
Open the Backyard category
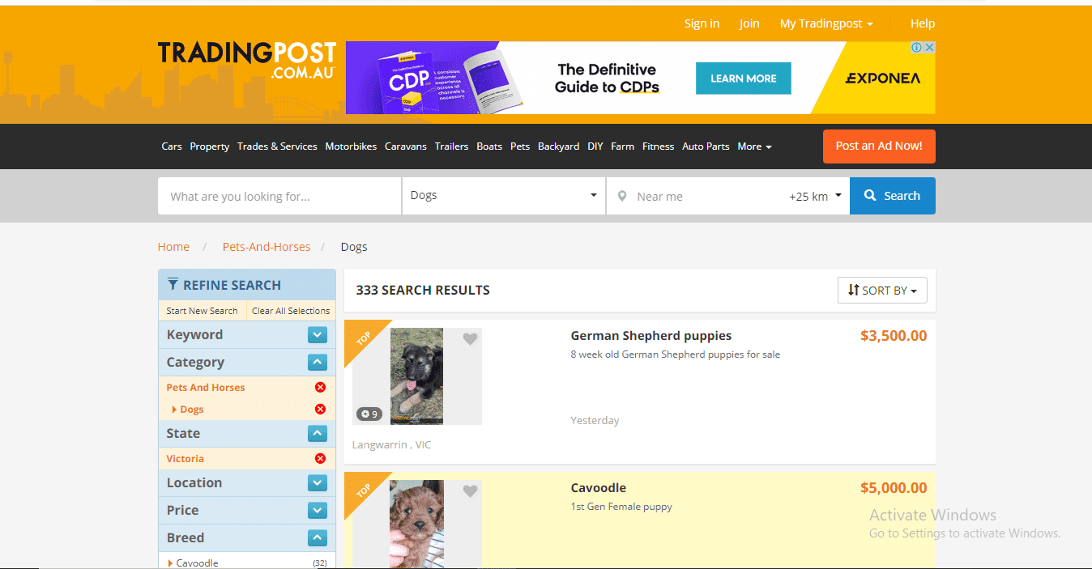coord(559,146)
